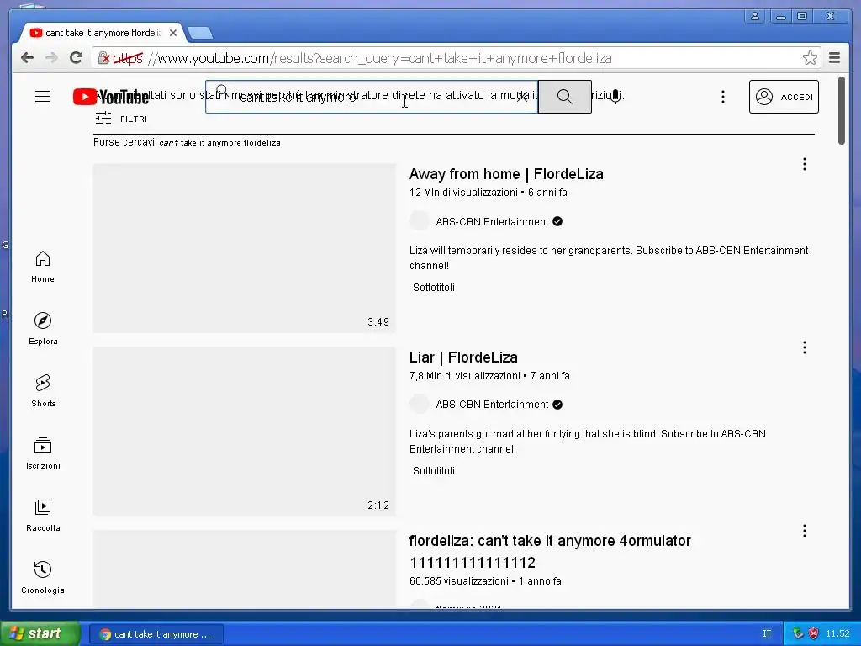The image size is (861, 646).
Task: Click the IT language indicator
Action: tap(767, 634)
